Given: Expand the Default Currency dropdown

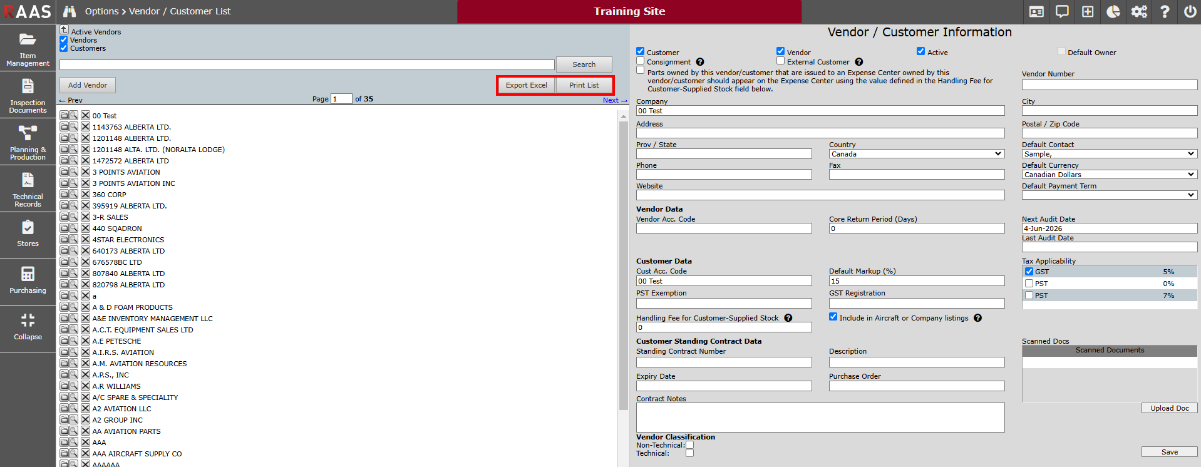Looking at the screenshot, I should click(x=1109, y=175).
